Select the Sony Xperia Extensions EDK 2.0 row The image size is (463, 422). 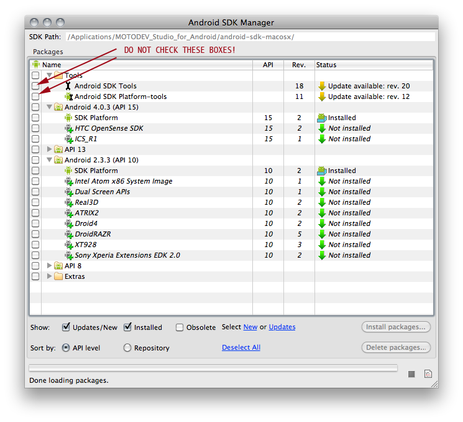[231, 255]
